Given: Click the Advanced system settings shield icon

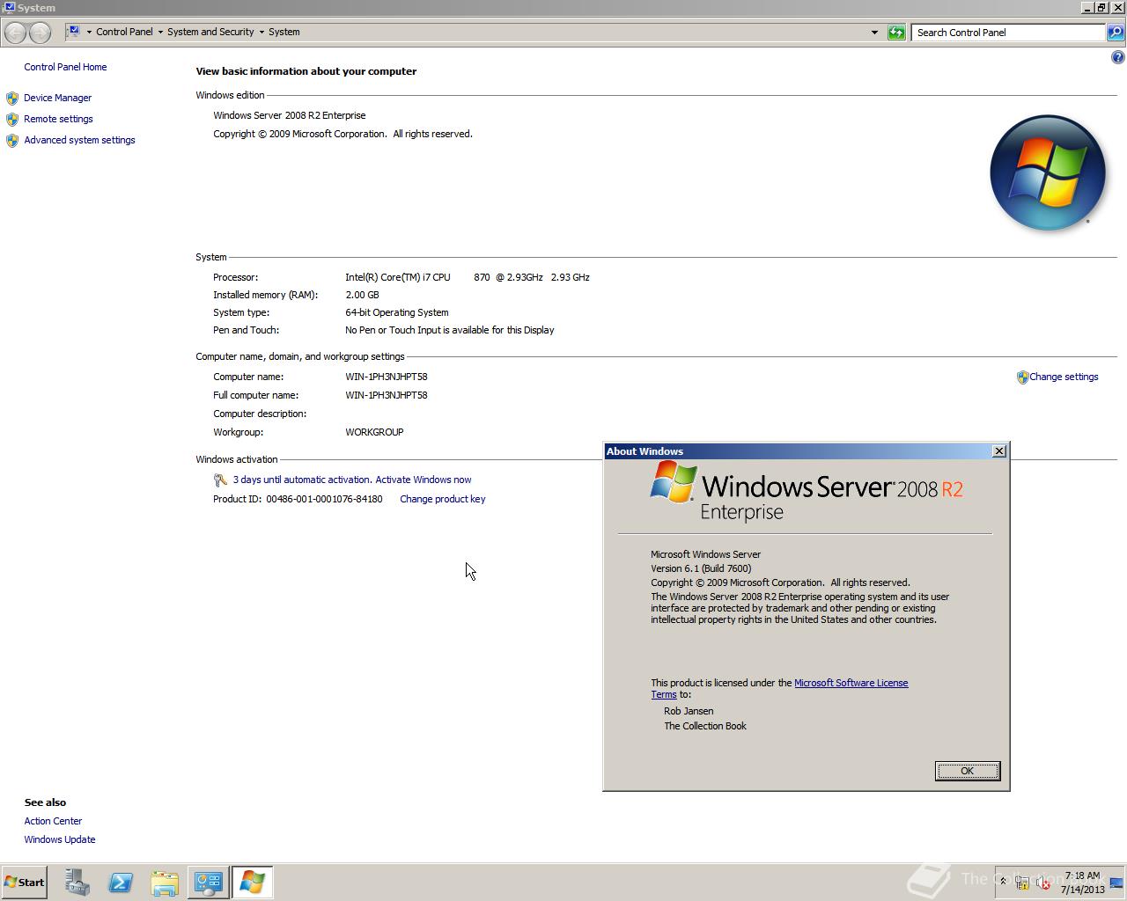Looking at the screenshot, I should click(12, 140).
